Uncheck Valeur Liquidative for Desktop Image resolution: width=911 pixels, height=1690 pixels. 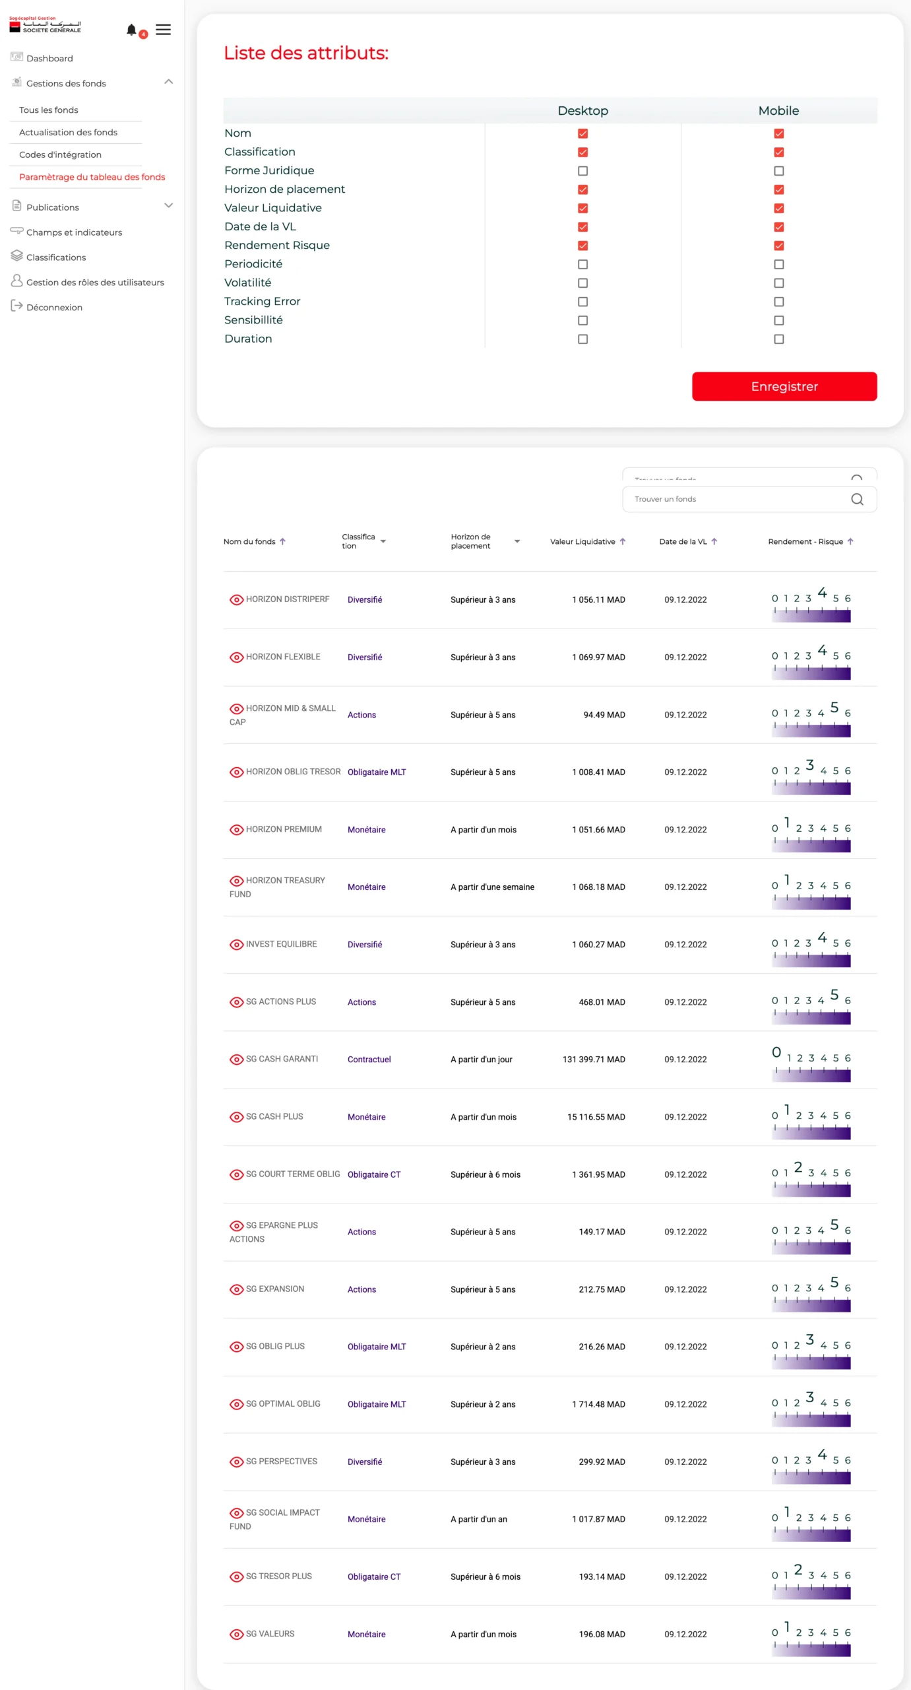[x=582, y=208]
